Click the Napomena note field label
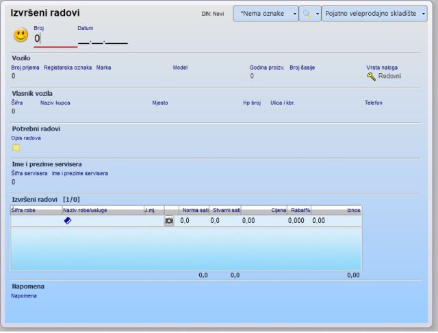Viewport: 438px width, 333px height. (x=24, y=296)
